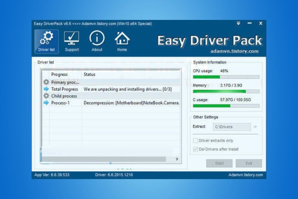Enable Driver extracts only checkbox

point(195,140)
